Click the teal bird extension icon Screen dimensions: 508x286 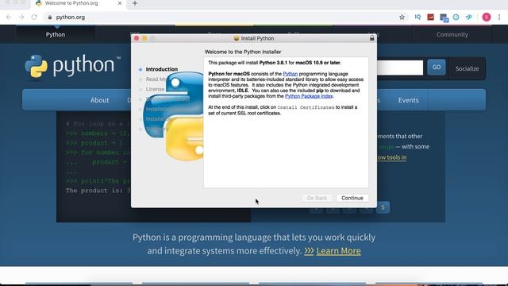click(469, 17)
